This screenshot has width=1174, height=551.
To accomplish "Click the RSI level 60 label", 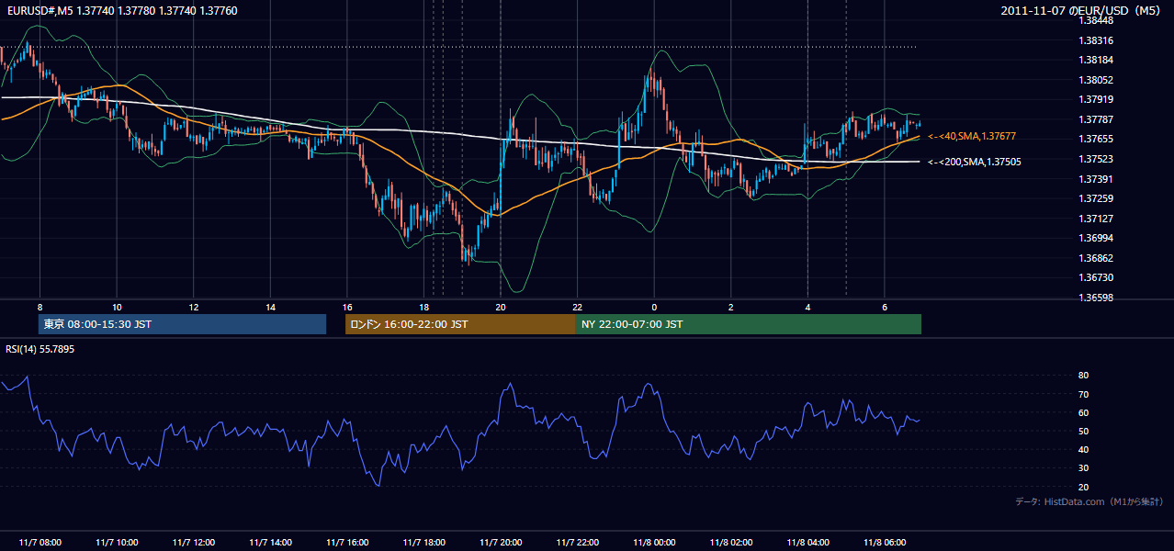I will pyautogui.click(x=1083, y=412).
